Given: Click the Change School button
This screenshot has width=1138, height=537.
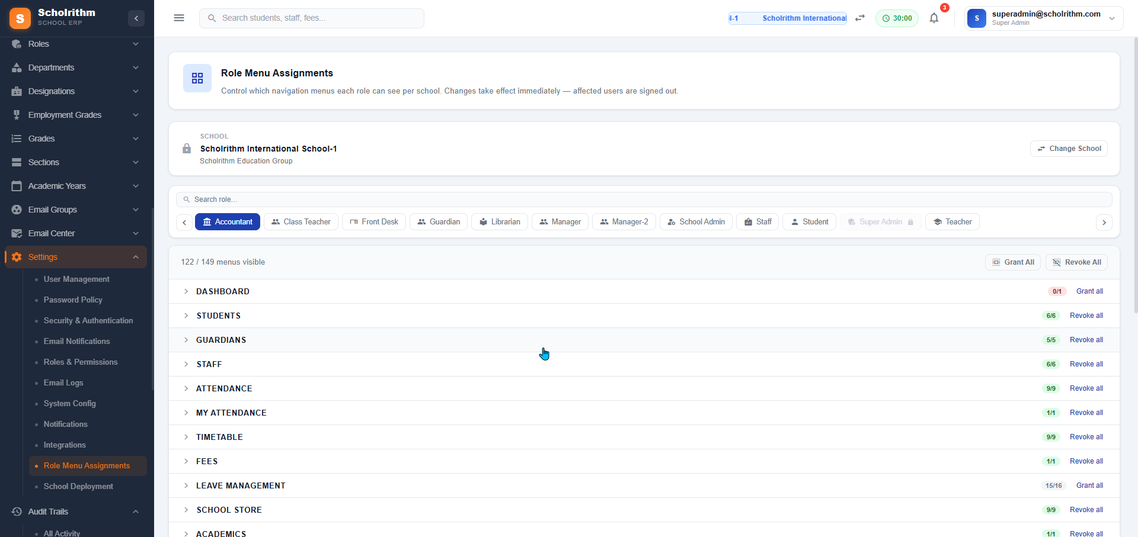Looking at the screenshot, I should coord(1069,149).
